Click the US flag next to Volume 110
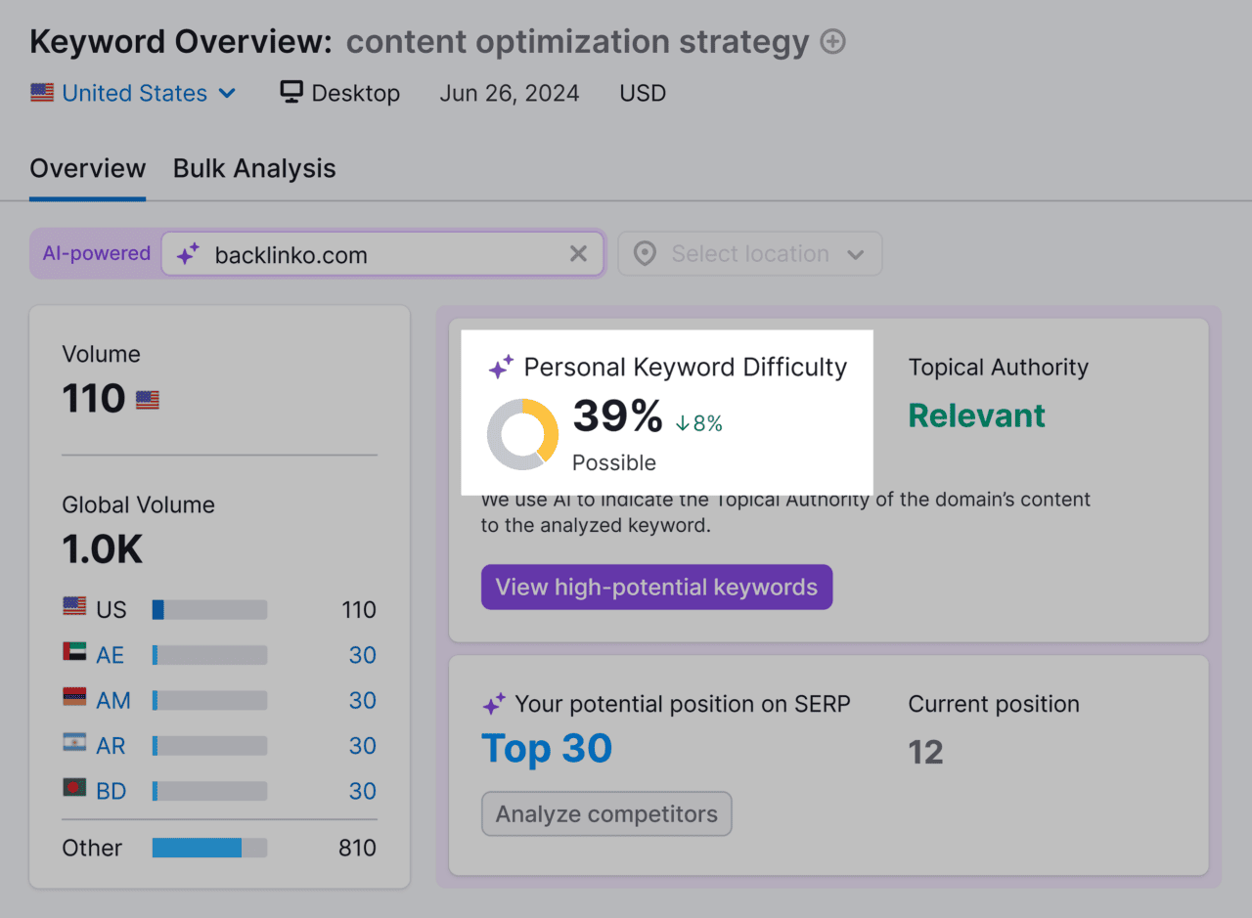 click(x=147, y=398)
